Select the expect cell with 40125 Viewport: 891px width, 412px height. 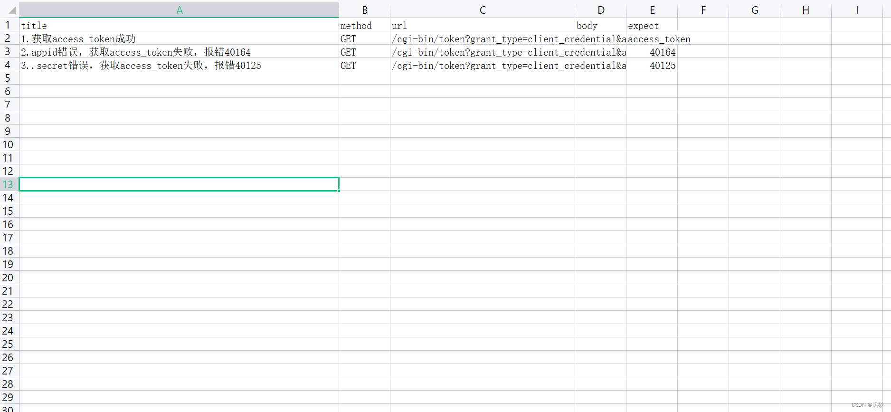(652, 65)
